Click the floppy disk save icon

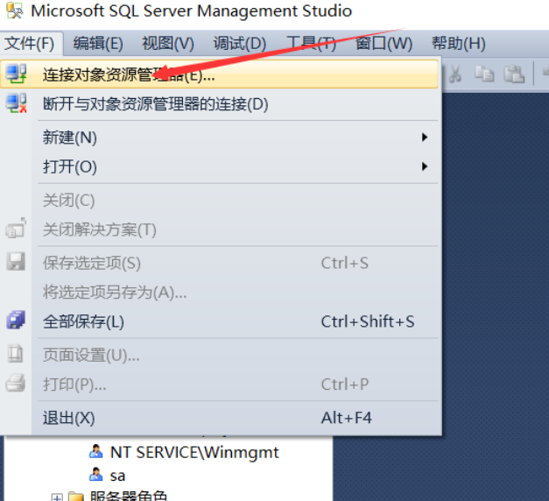[16, 261]
